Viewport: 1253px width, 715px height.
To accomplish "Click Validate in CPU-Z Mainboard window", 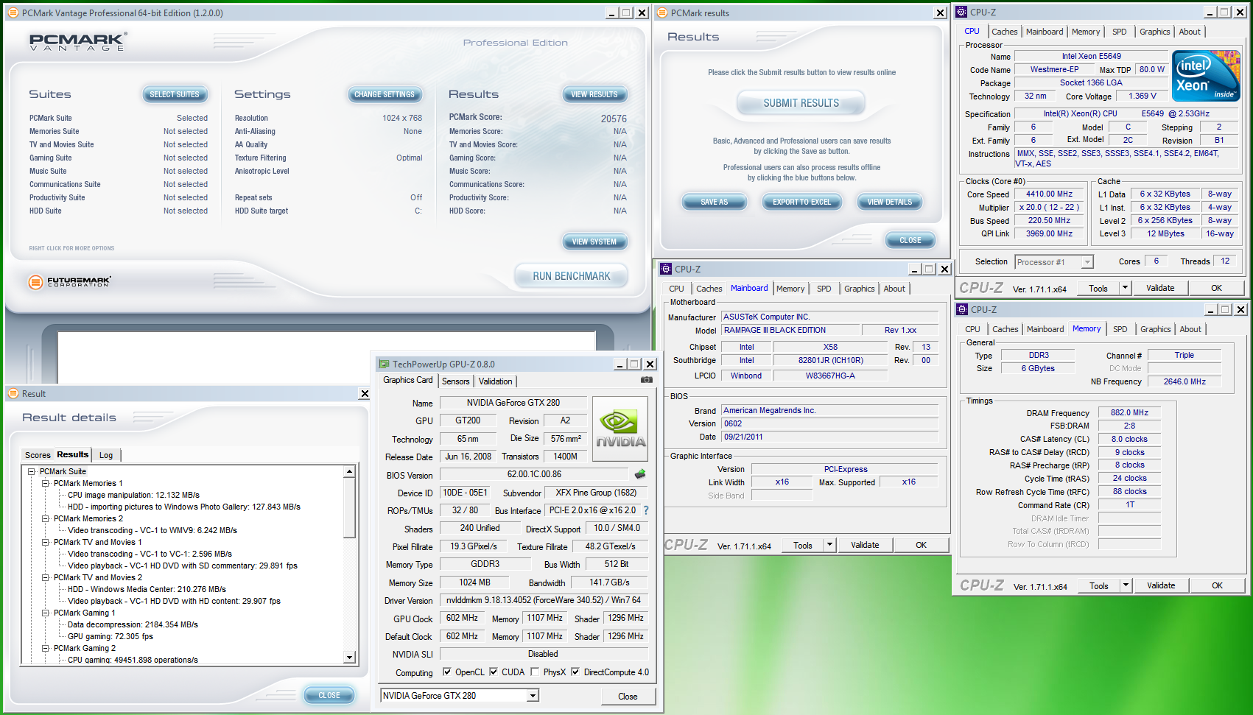I will pos(865,545).
